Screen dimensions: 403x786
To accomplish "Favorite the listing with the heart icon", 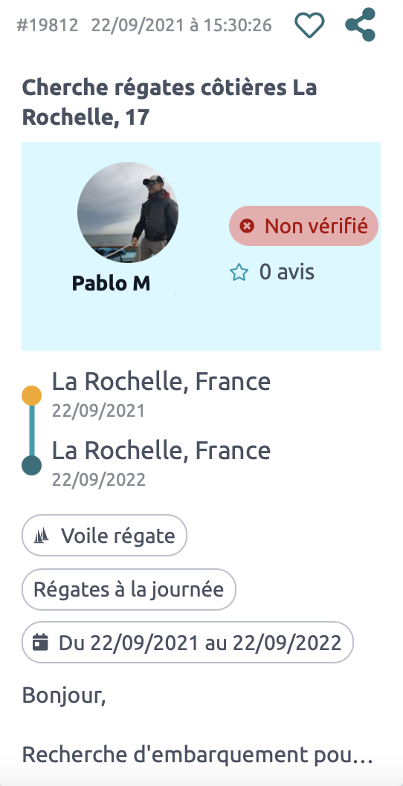I will coord(309,25).
